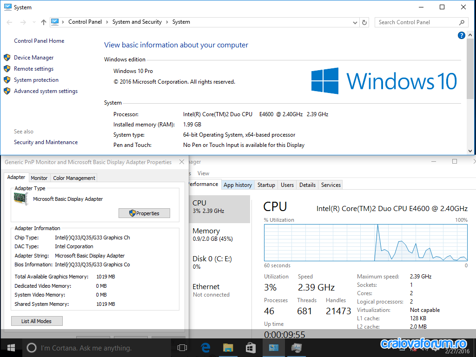Close Display Adapter Properties dialog
This screenshot has width=476, height=357.
pos(182,162)
